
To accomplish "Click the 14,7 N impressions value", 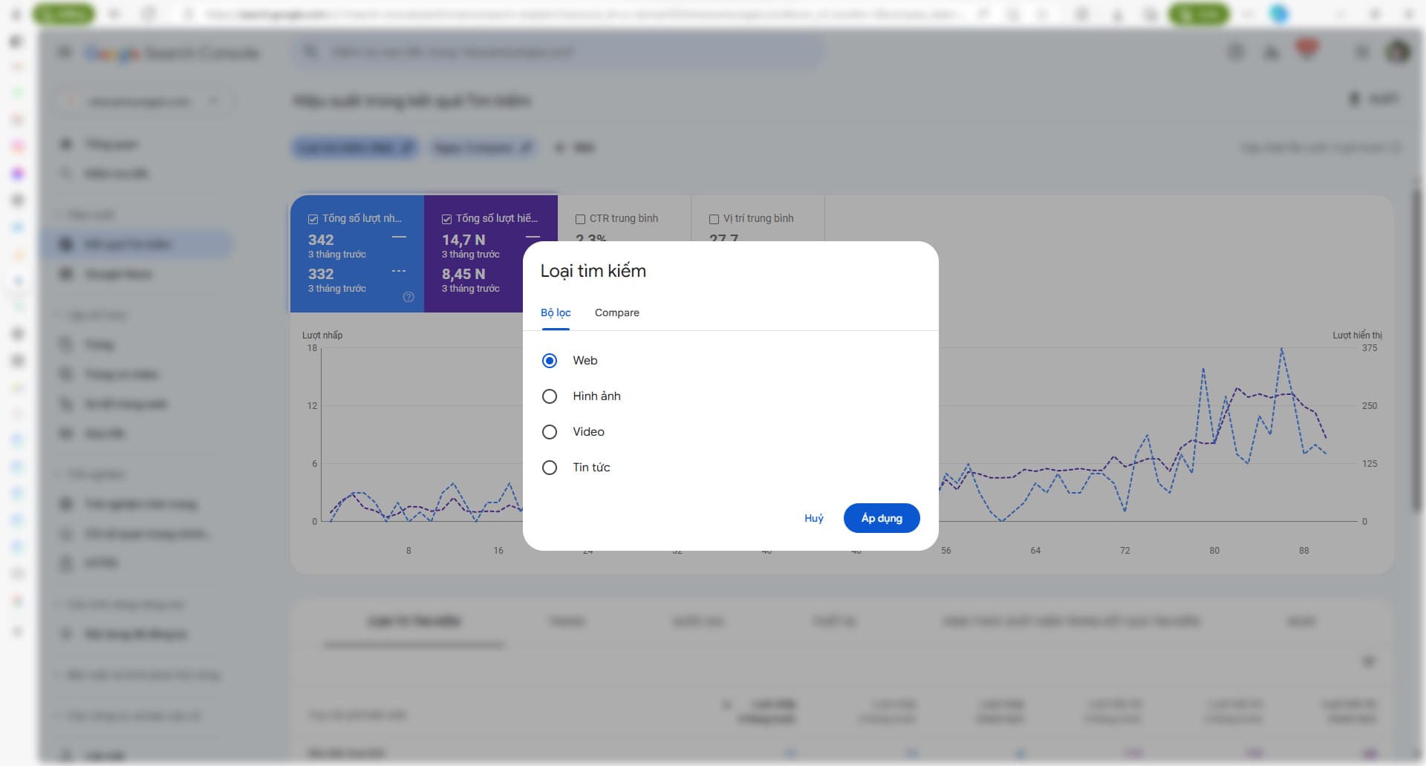I will [463, 240].
